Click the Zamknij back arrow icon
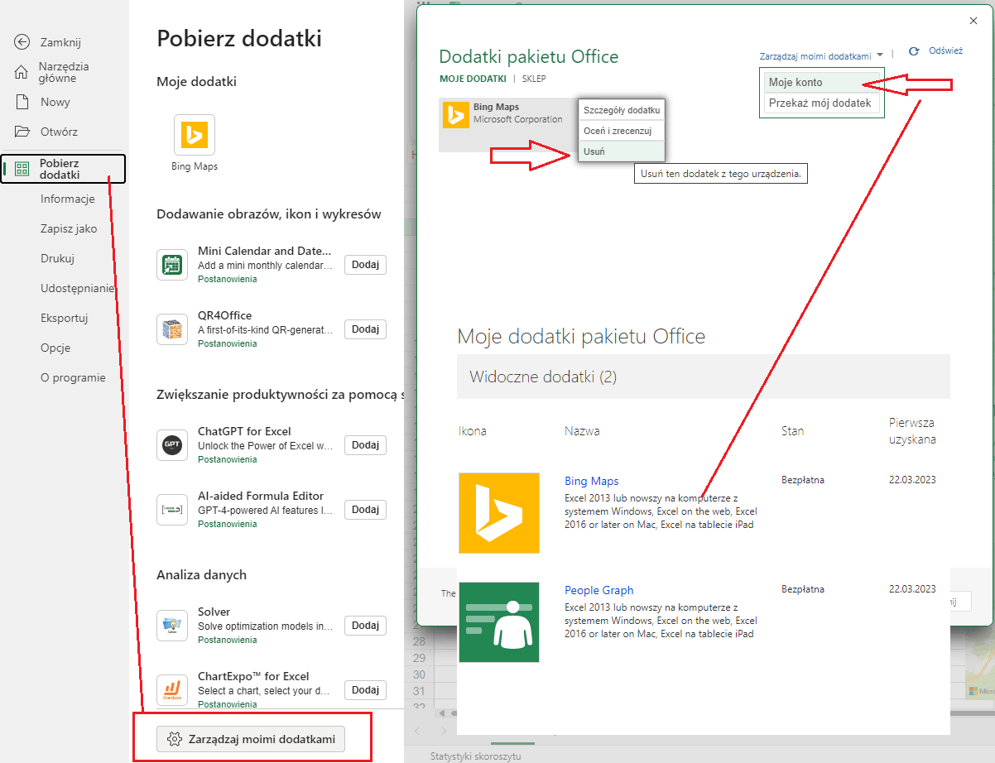Screen dimensions: 995x763 click(22, 42)
